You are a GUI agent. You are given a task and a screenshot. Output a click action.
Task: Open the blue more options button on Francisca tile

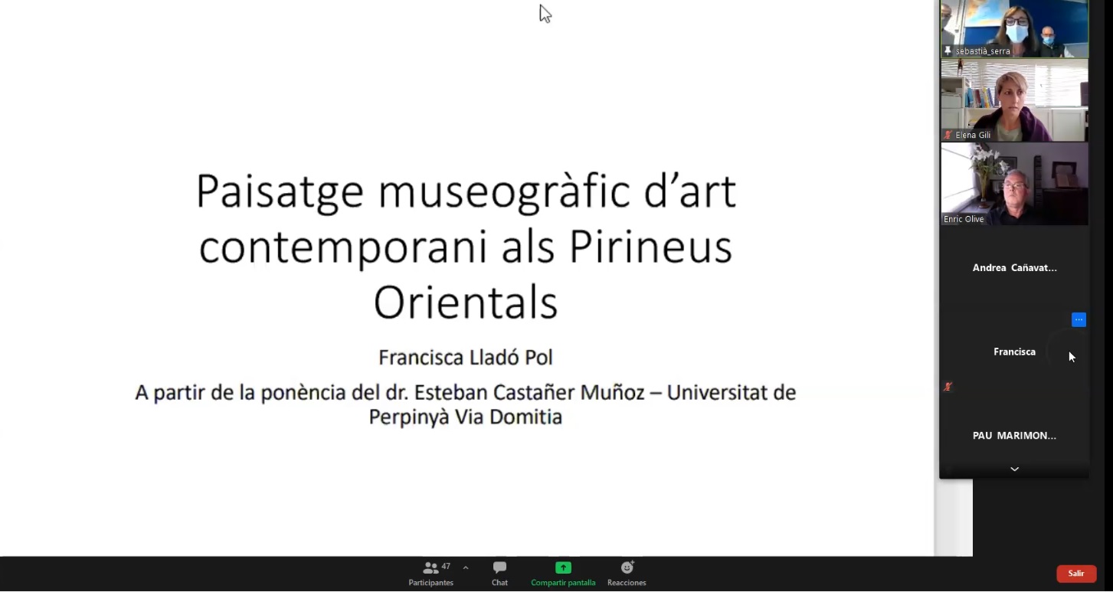1079,319
